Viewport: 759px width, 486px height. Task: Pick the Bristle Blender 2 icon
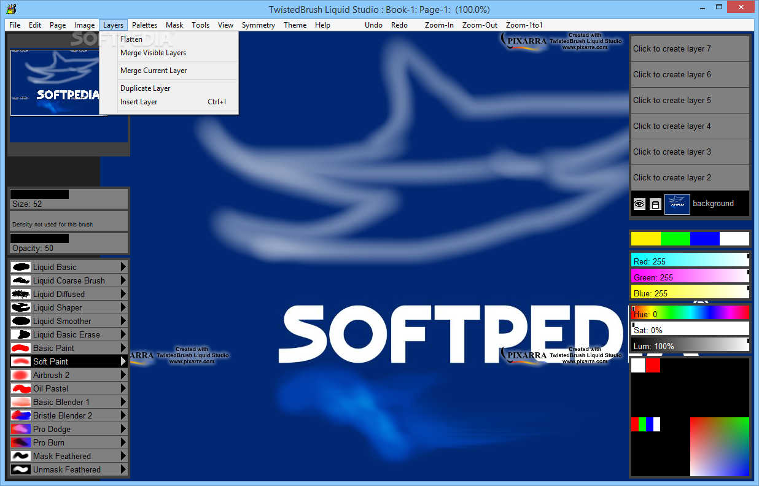click(21, 415)
